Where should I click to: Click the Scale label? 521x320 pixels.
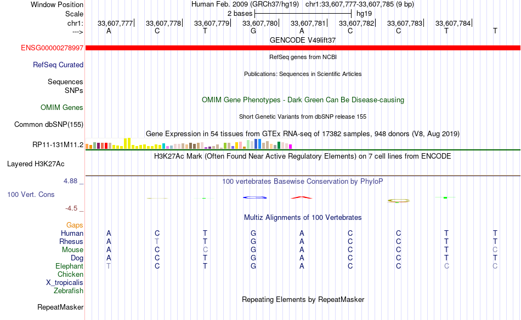[x=74, y=14]
